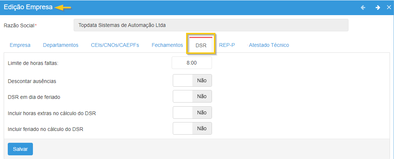The image size is (394, 159).
Task: Click the Limite de horas faltas label
Action: click(x=33, y=63)
